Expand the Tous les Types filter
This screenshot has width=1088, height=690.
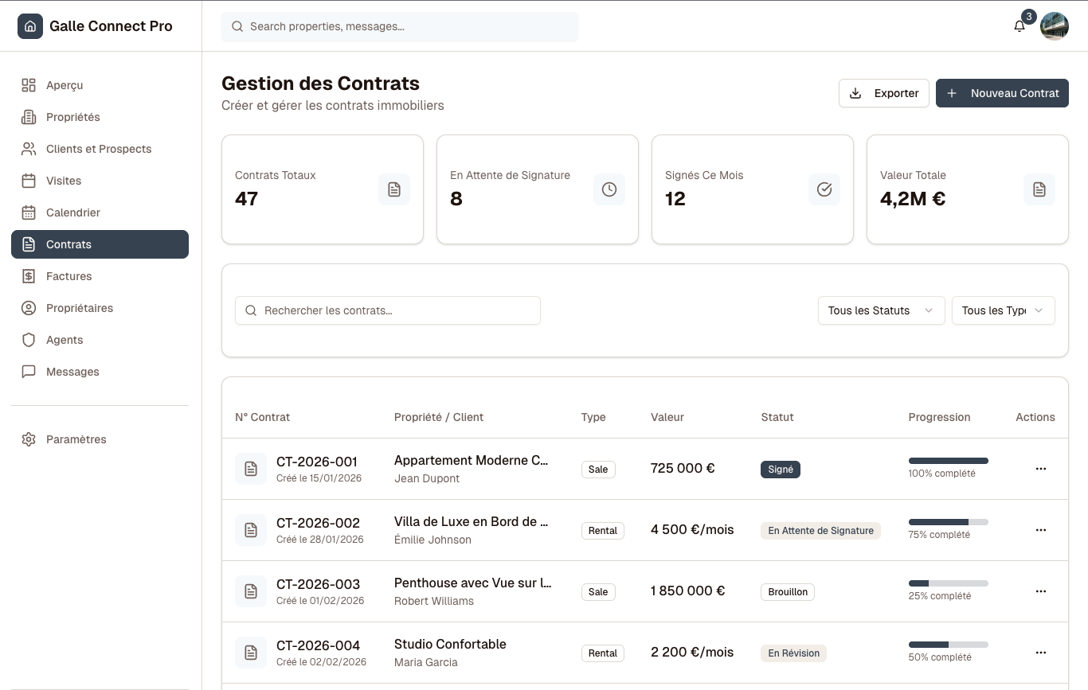pos(1002,310)
